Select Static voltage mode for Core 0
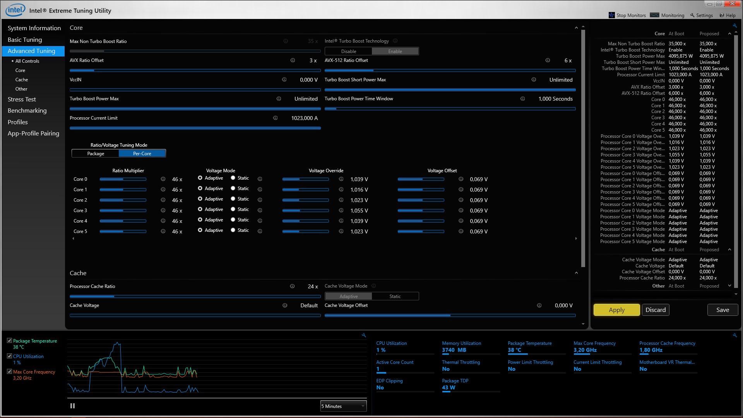 point(233,178)
